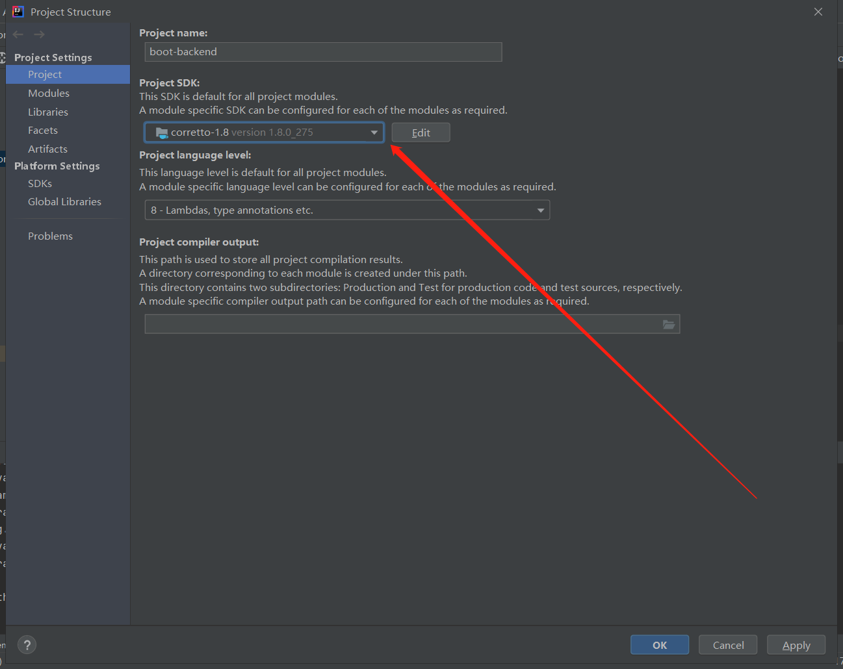Click the Edit button next to Project SDK
843x669 pixels.
coord(421,132)
